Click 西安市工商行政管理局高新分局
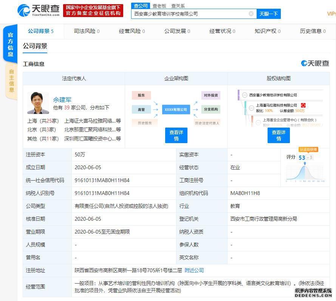 (263, 219)
